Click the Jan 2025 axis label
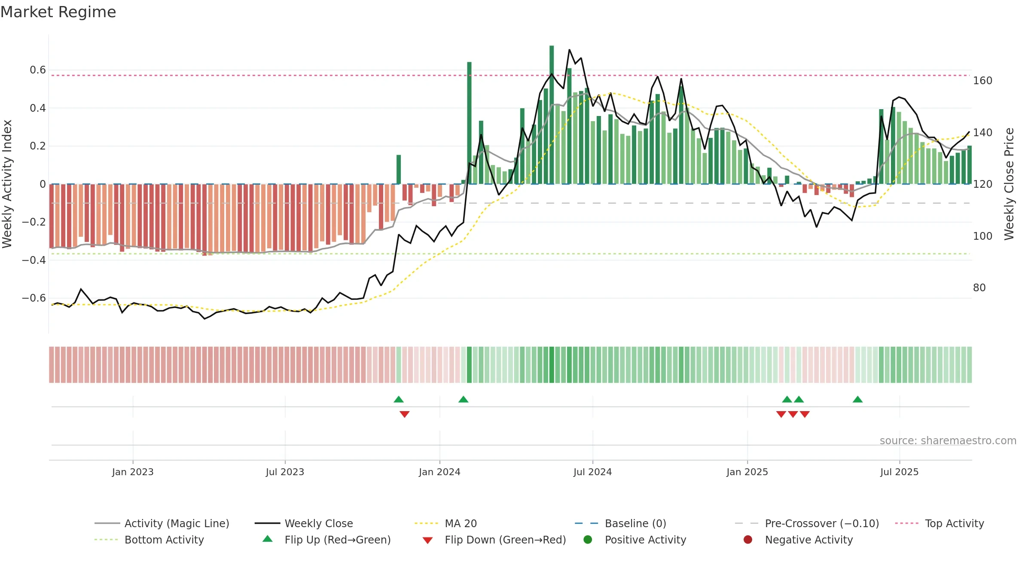 (747, 472)
